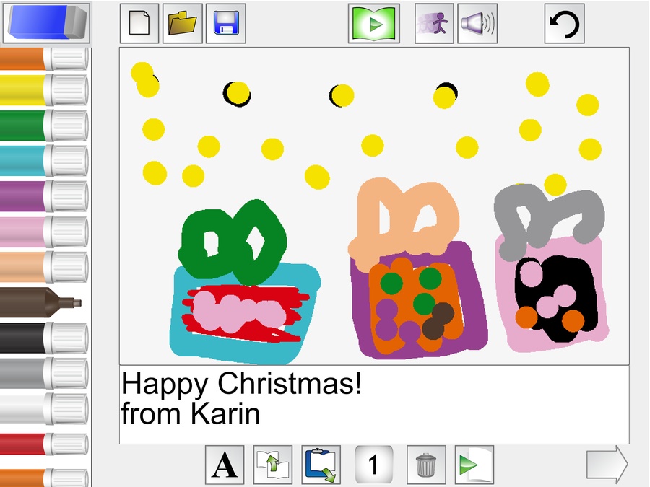
Task: Delete page with the trash can icon
Action: (x=426, y=465)
